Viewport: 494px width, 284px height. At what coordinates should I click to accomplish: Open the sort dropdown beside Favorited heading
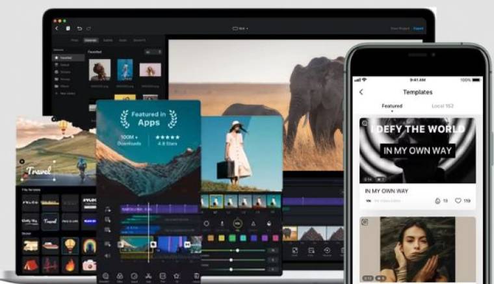[x=153, y=51]
